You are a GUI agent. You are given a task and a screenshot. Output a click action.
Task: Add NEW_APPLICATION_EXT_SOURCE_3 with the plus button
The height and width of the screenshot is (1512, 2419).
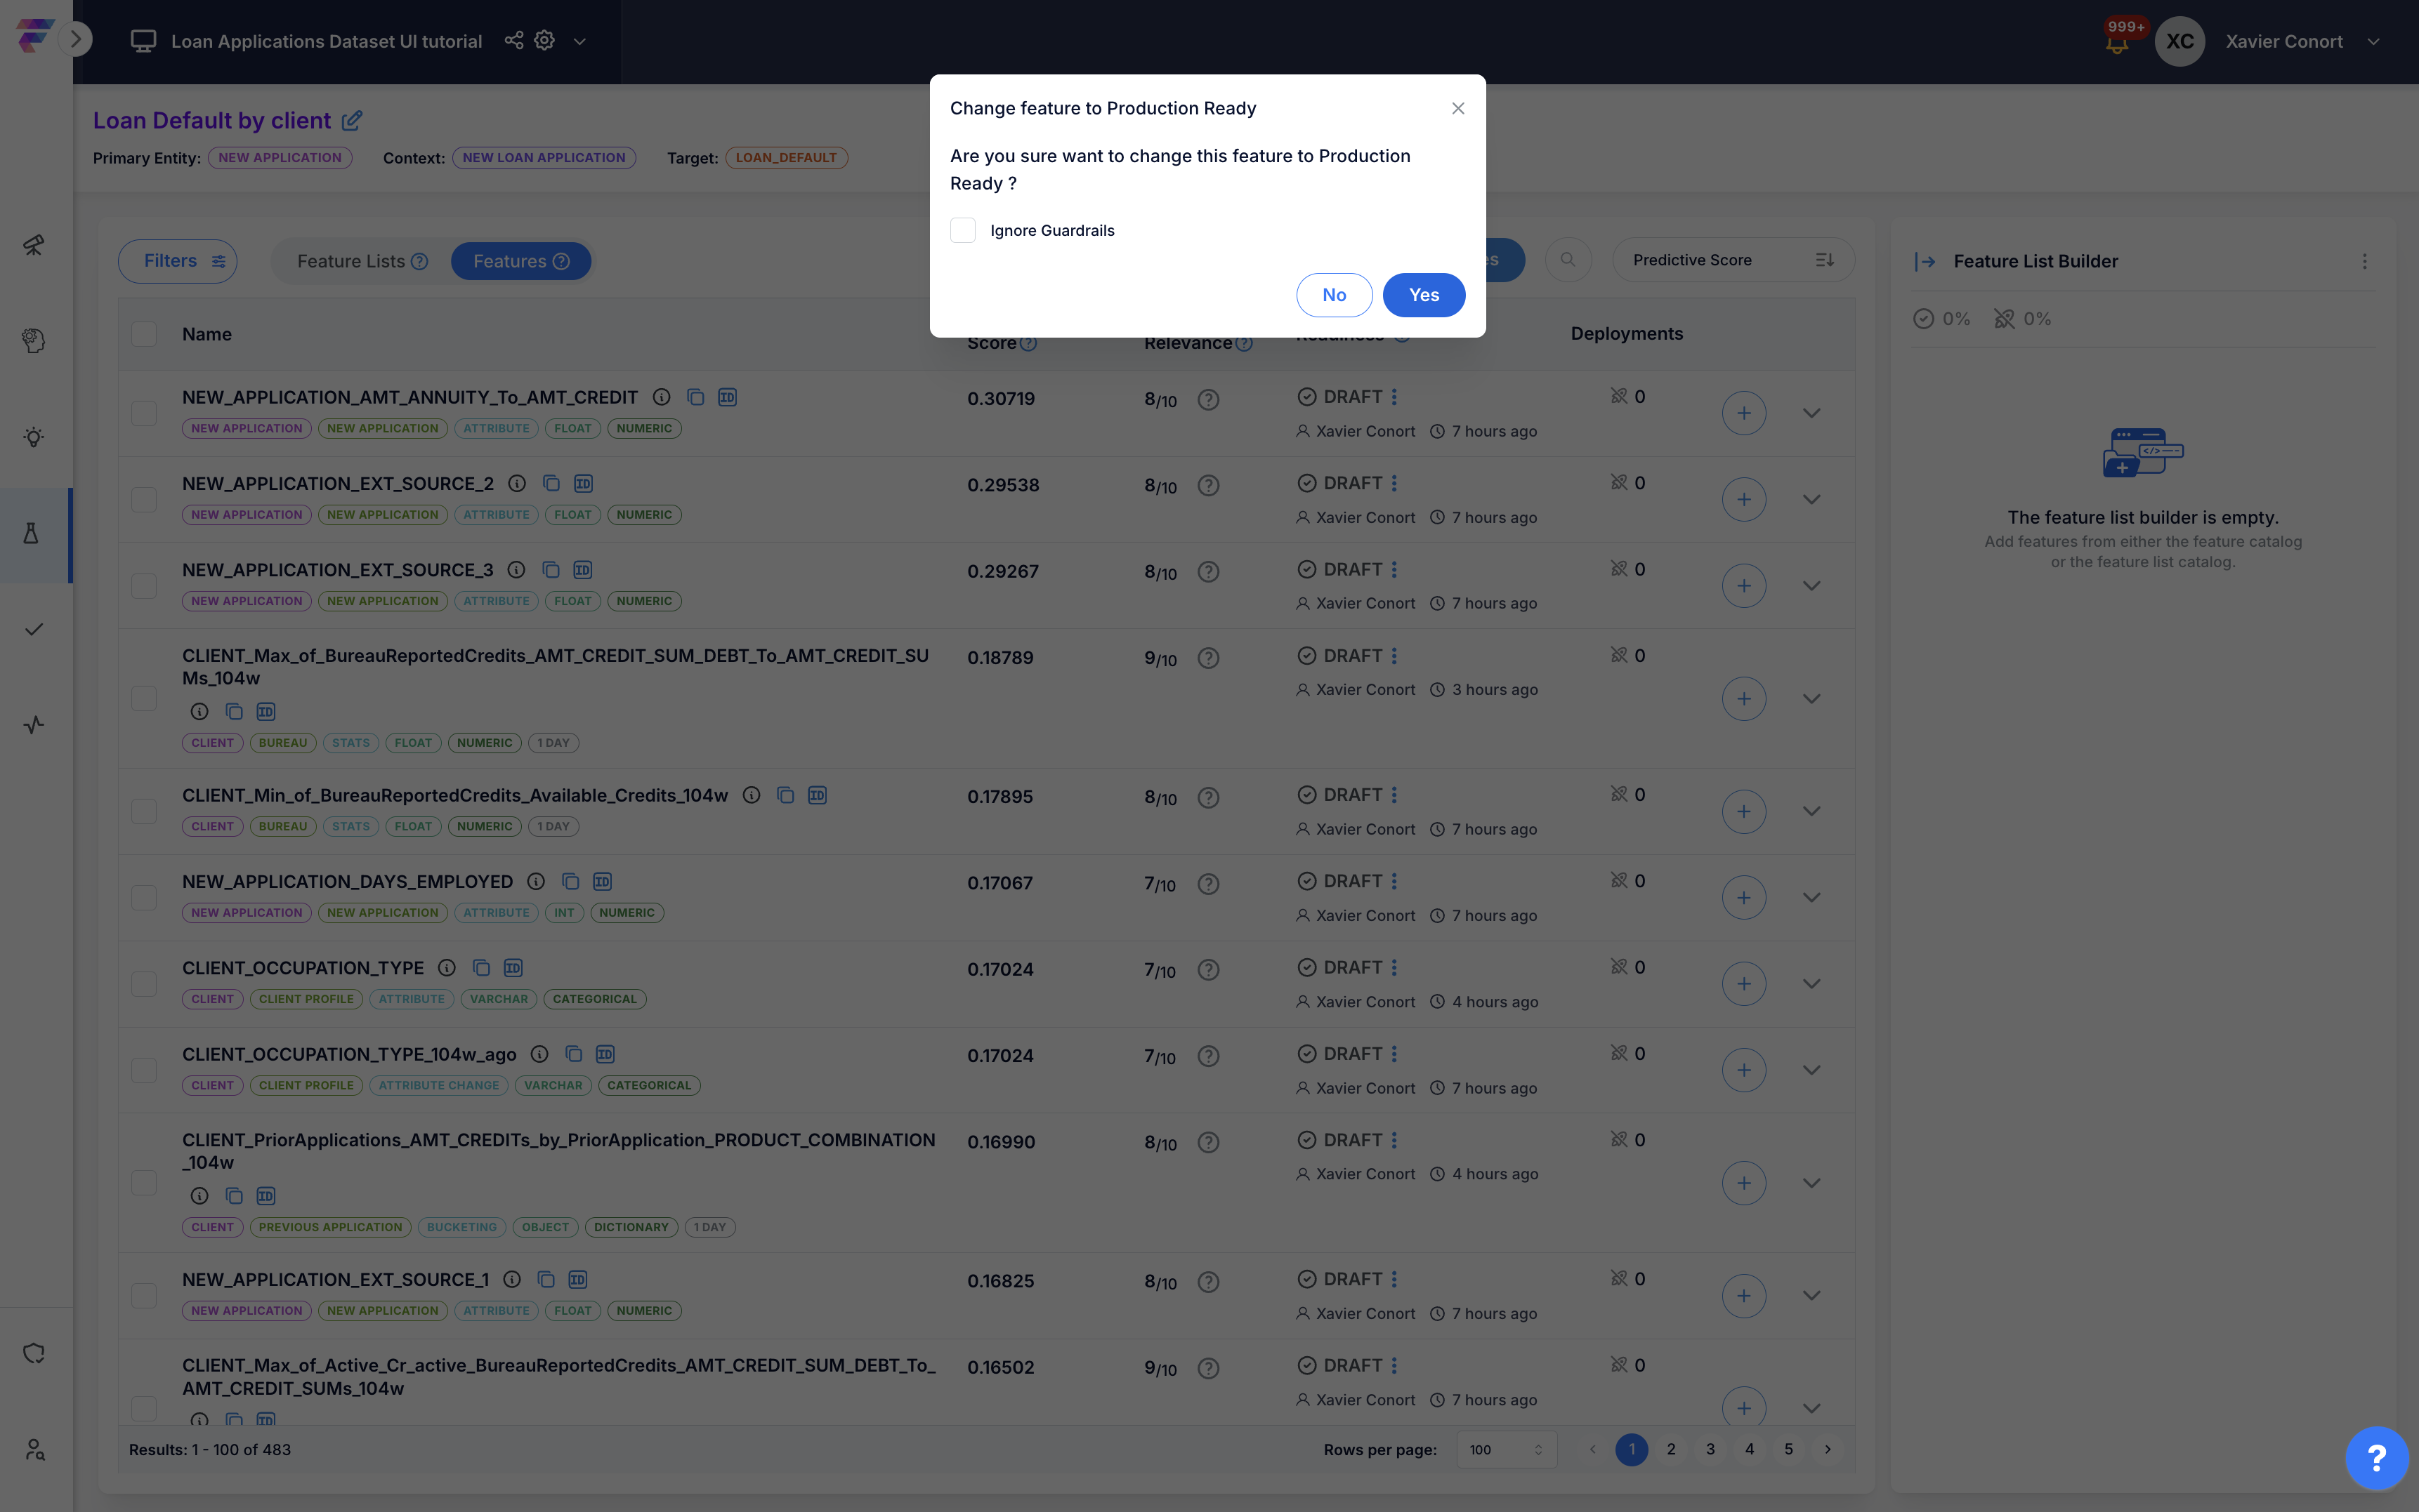pos(1744,586)
